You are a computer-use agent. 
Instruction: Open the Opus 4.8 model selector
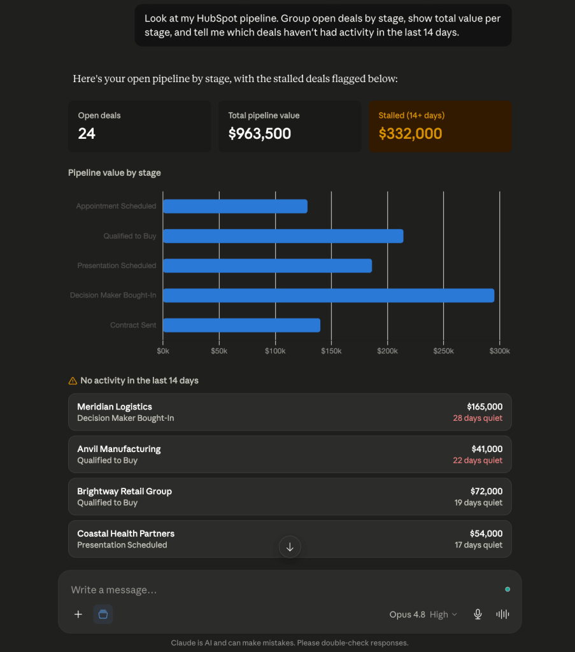pos(407,614)
